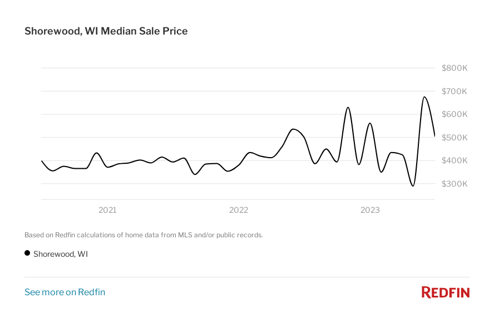
Task: Click the black Shorewood legend dot
Action: (x=27, y=253)
